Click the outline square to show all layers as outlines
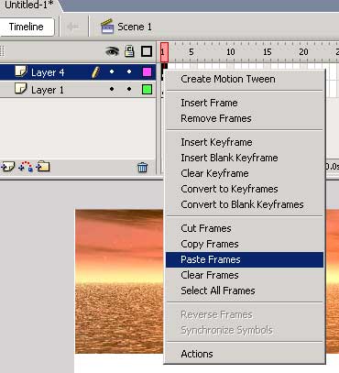 [x=147, y=51]
